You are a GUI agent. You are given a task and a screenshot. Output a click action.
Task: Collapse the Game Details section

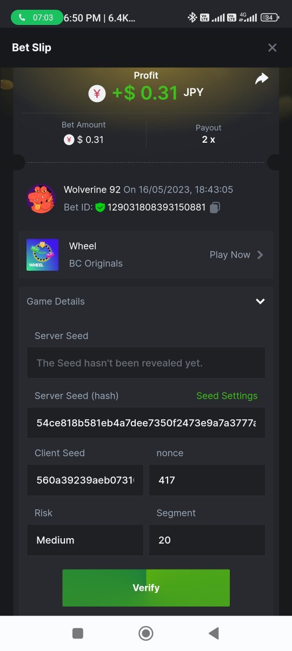pyautogui.click(x=260, y=302)
